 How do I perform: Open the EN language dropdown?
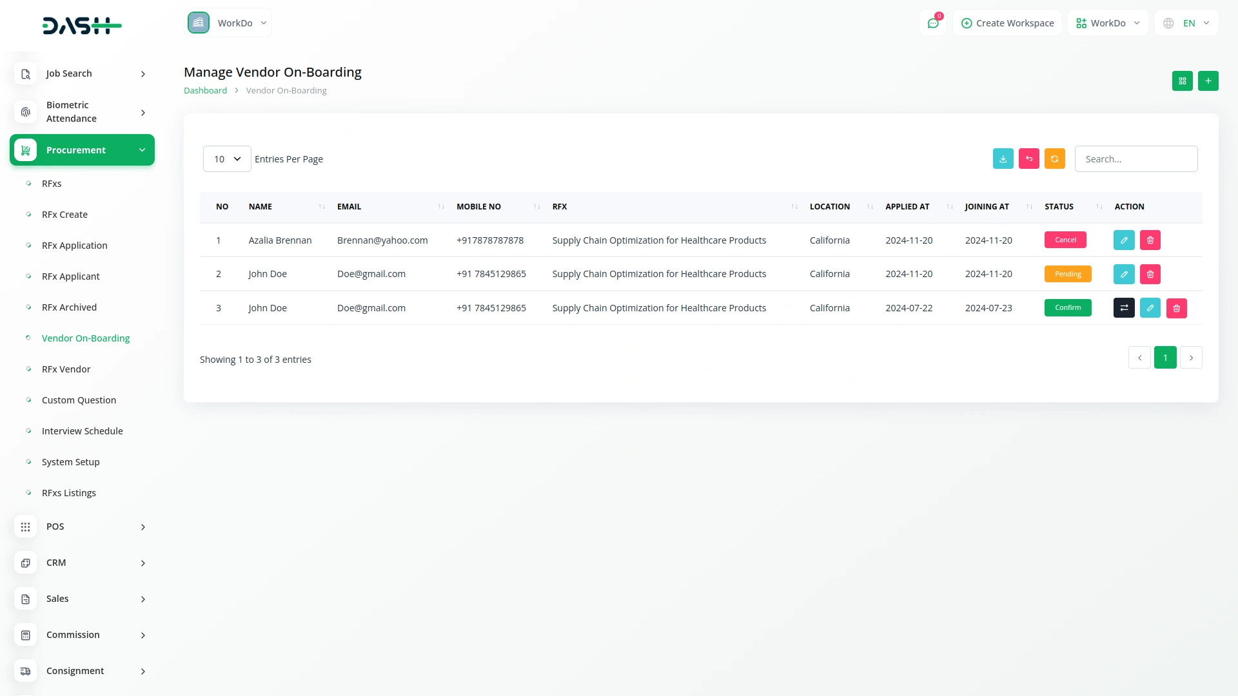1186,23
